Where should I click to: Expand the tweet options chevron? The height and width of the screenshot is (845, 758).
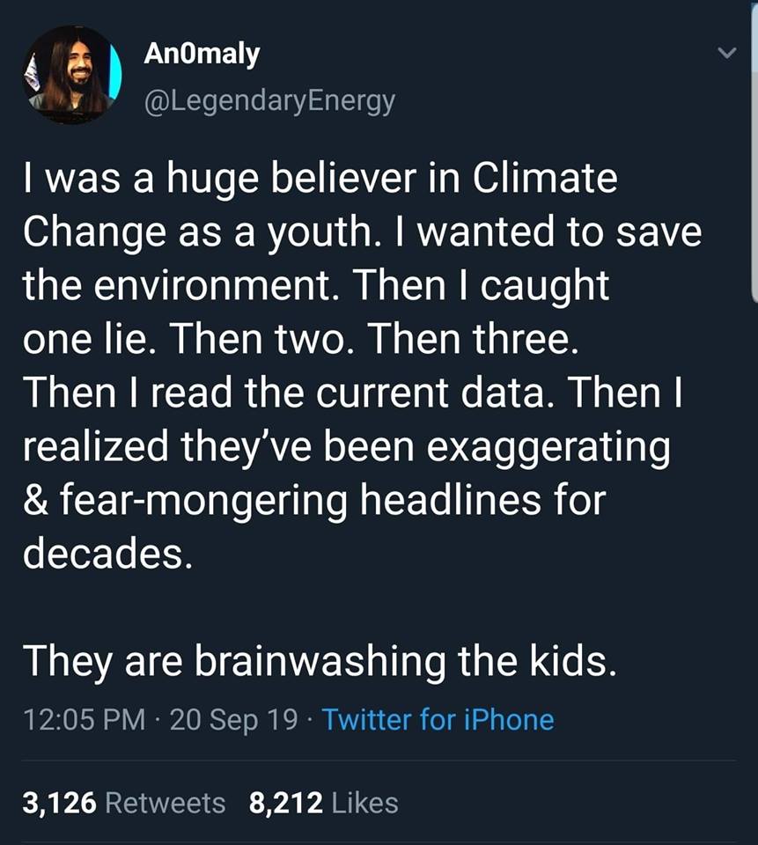(x=726, y=55)
